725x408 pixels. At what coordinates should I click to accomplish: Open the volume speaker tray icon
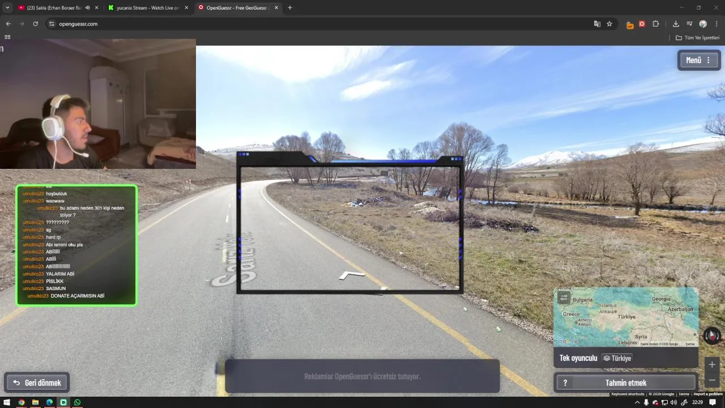coord(673,402)
